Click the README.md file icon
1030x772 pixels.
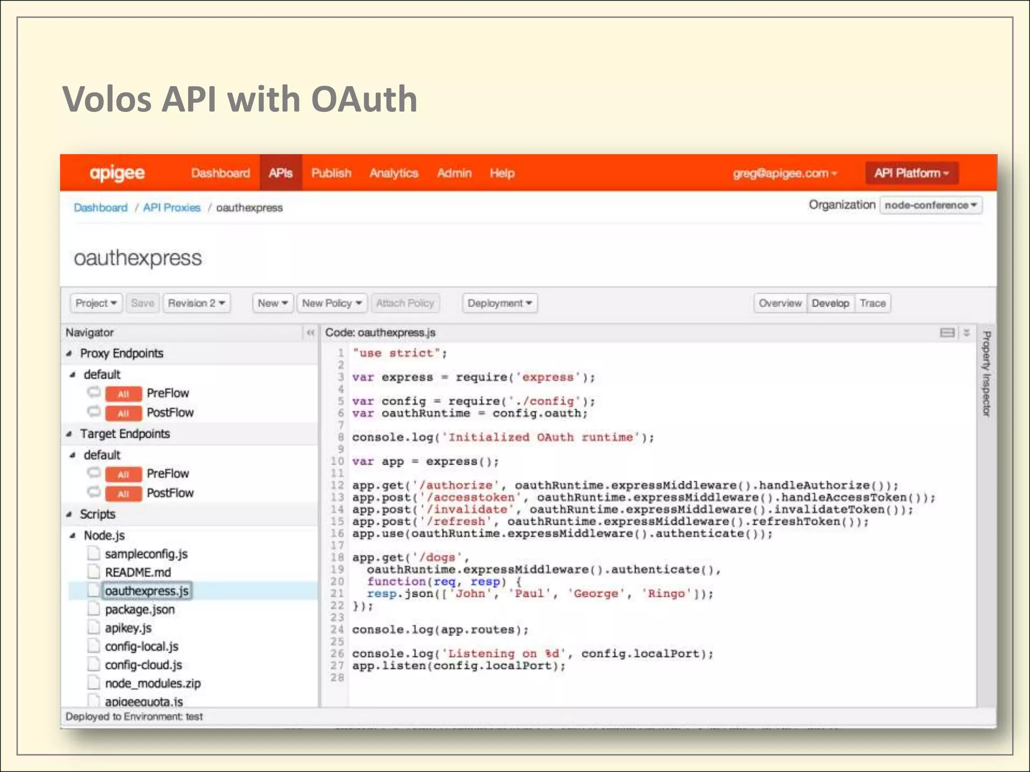[x=94, y=572]
